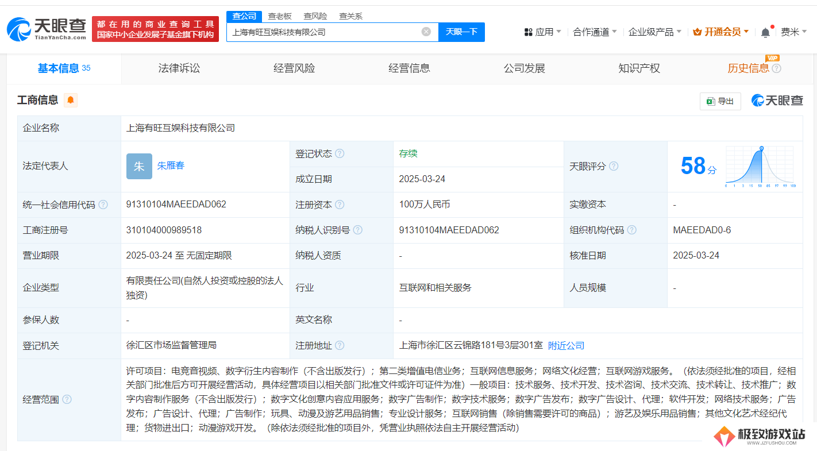This screenshot has height=451, width=817.
Task: Open the 开通会员 dropdown
Action: [721, 32]
